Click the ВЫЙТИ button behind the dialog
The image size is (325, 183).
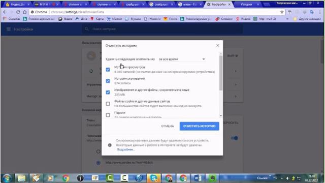tap(233, 55)
